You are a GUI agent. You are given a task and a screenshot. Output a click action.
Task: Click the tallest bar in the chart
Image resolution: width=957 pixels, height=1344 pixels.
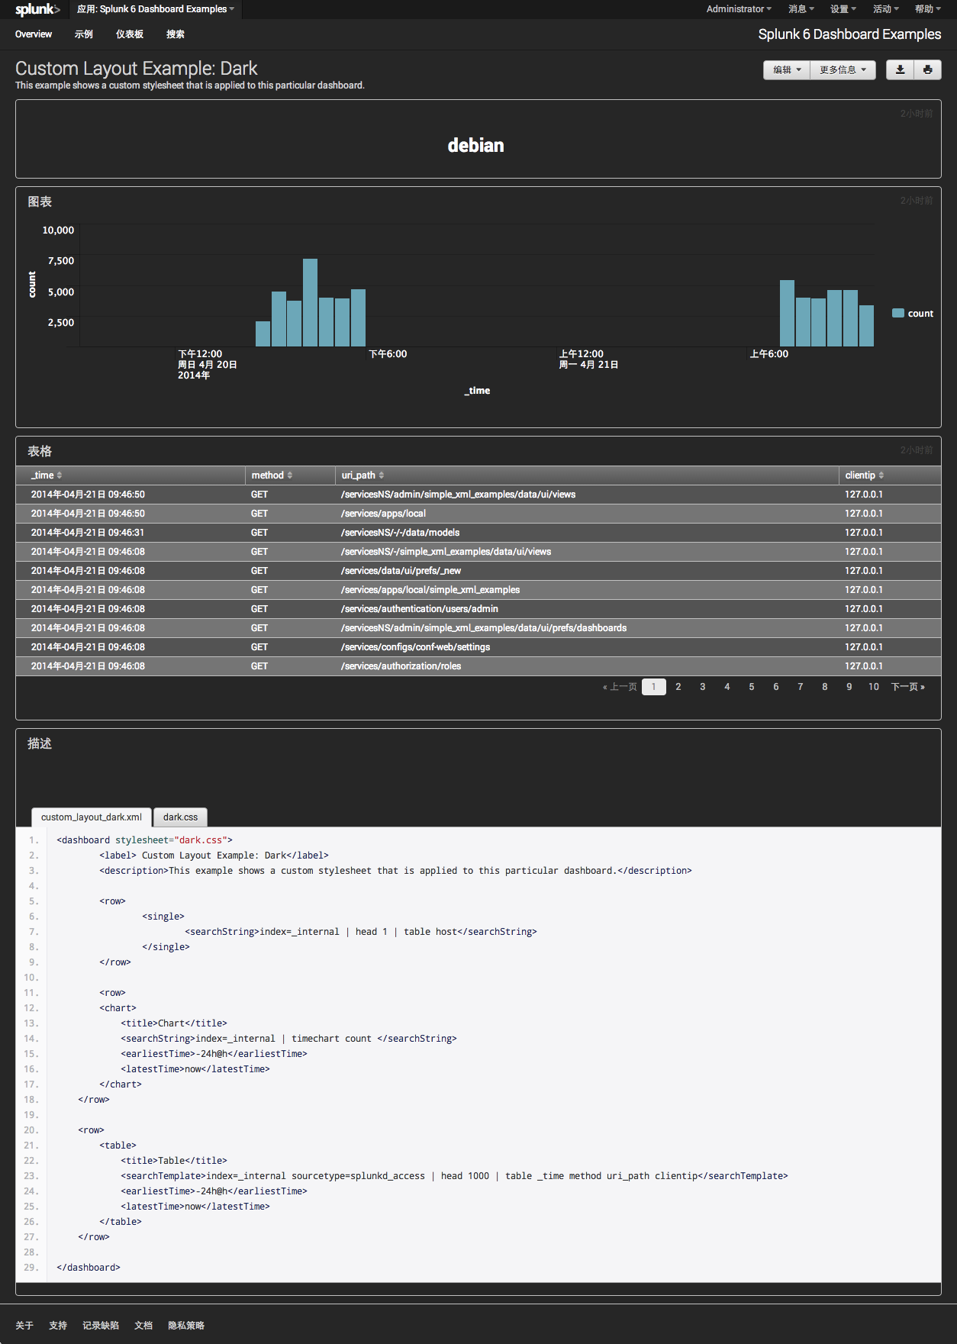click(x=310, y=302)
